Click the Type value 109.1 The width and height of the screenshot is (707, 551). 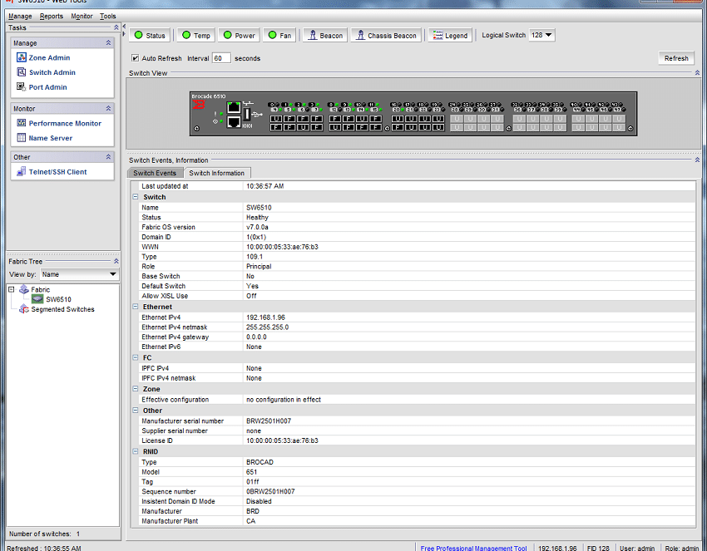[255, 256]
